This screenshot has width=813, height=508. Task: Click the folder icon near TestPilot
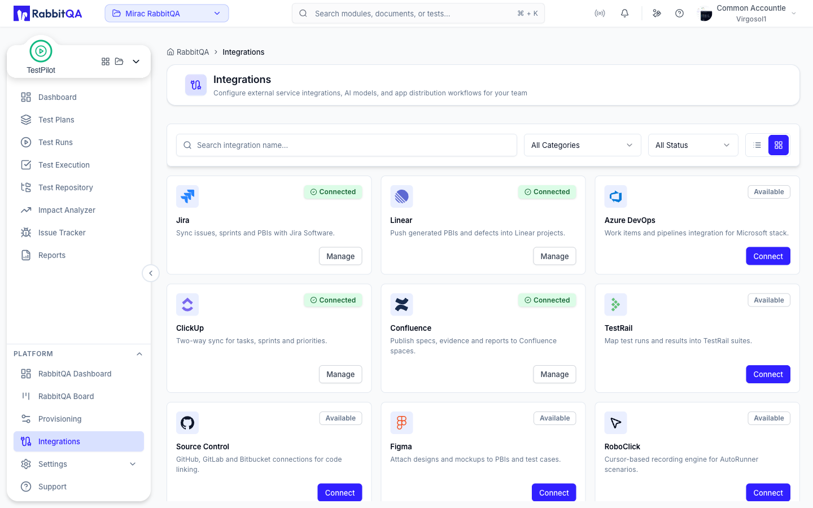pyautogui.click(x=119, y=62)
